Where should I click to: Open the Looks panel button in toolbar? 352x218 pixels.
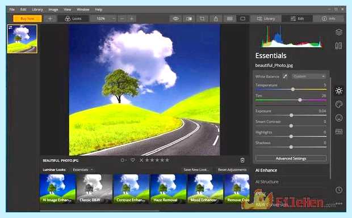73,19
